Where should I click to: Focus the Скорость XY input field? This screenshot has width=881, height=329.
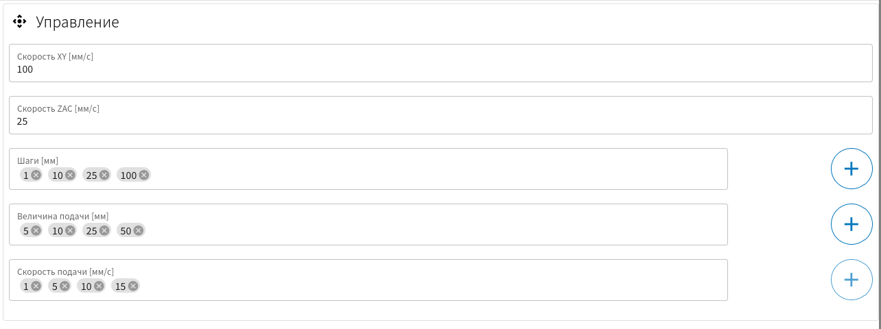click(x=441, y=63)
